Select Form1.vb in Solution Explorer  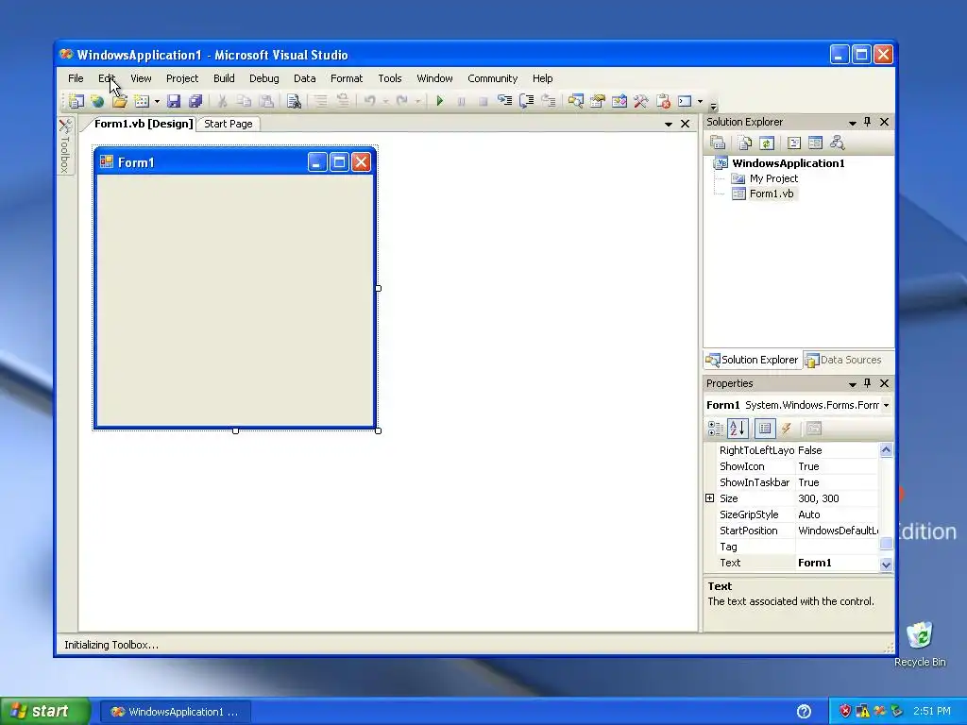click(771, 194)
